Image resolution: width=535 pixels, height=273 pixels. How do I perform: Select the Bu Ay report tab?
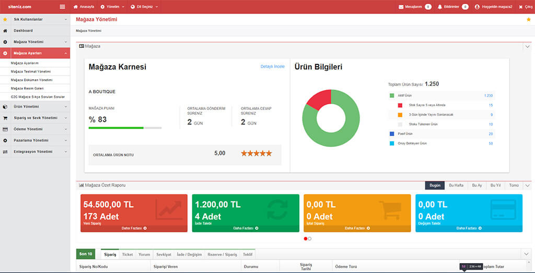(476, 185)
